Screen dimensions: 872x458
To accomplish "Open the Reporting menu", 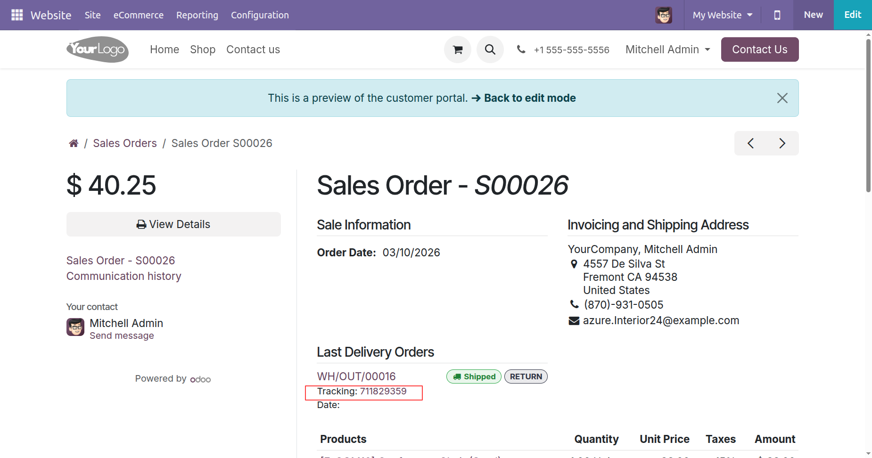I will point(197,15).
